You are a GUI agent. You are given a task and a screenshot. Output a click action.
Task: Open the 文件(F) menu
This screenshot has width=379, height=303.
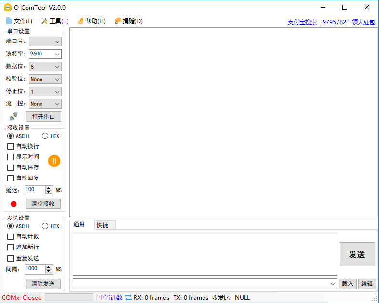point(19,21)
